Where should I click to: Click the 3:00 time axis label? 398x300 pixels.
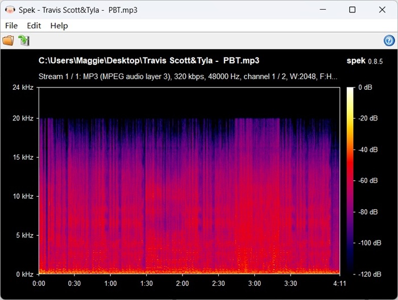(255, 284)
